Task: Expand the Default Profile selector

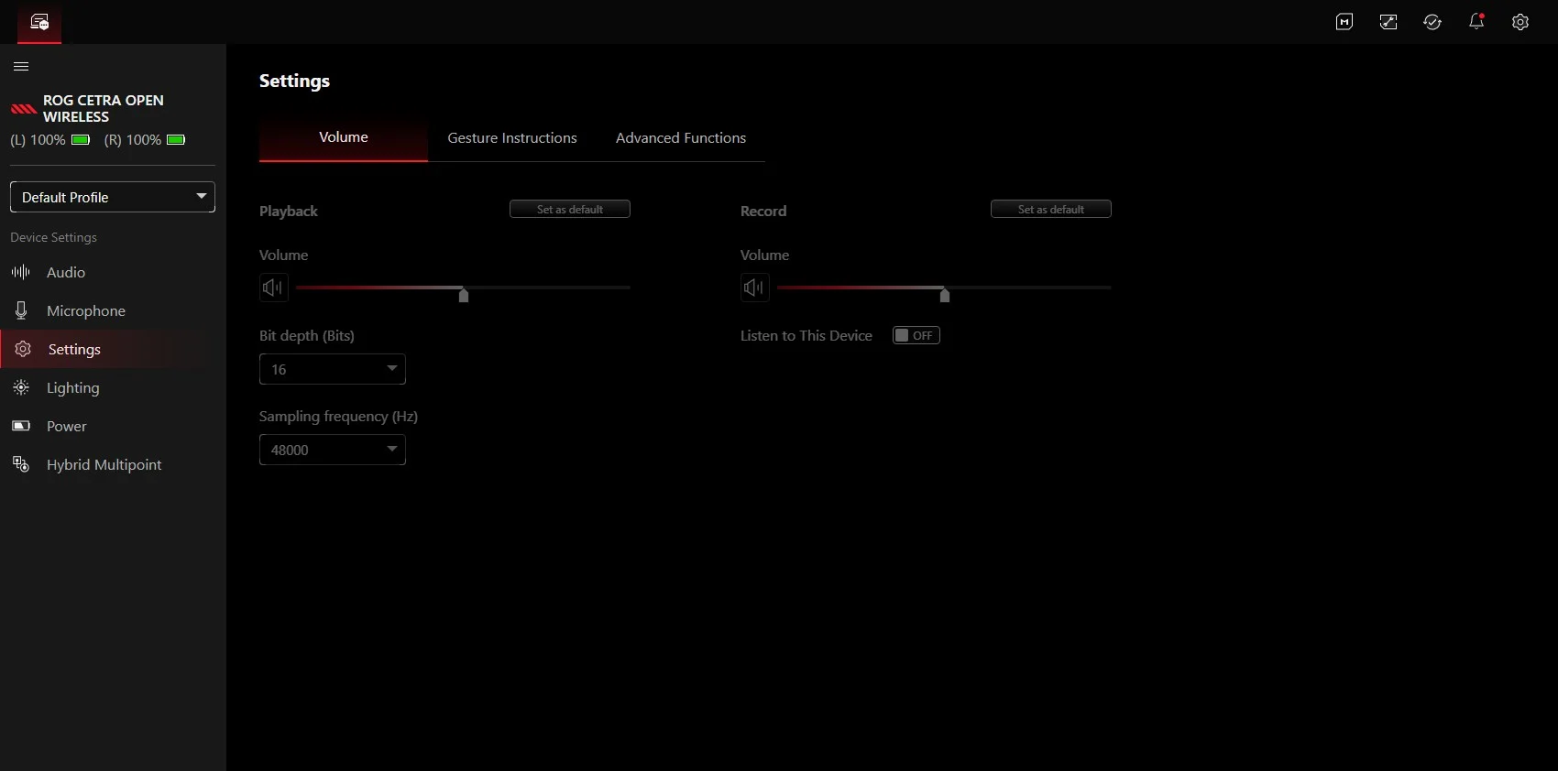Action: tap(113, 197)
